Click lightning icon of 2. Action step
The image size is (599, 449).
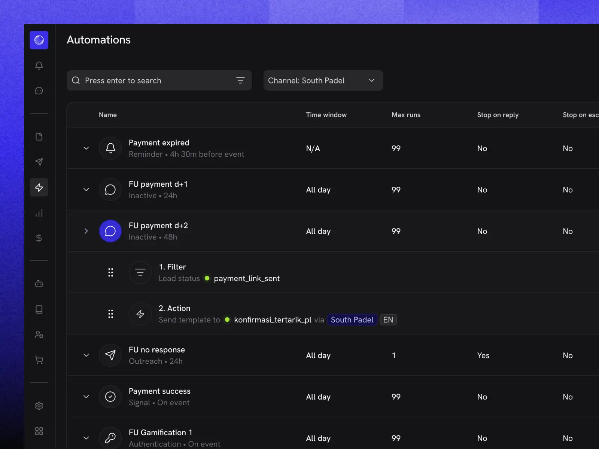140,314
